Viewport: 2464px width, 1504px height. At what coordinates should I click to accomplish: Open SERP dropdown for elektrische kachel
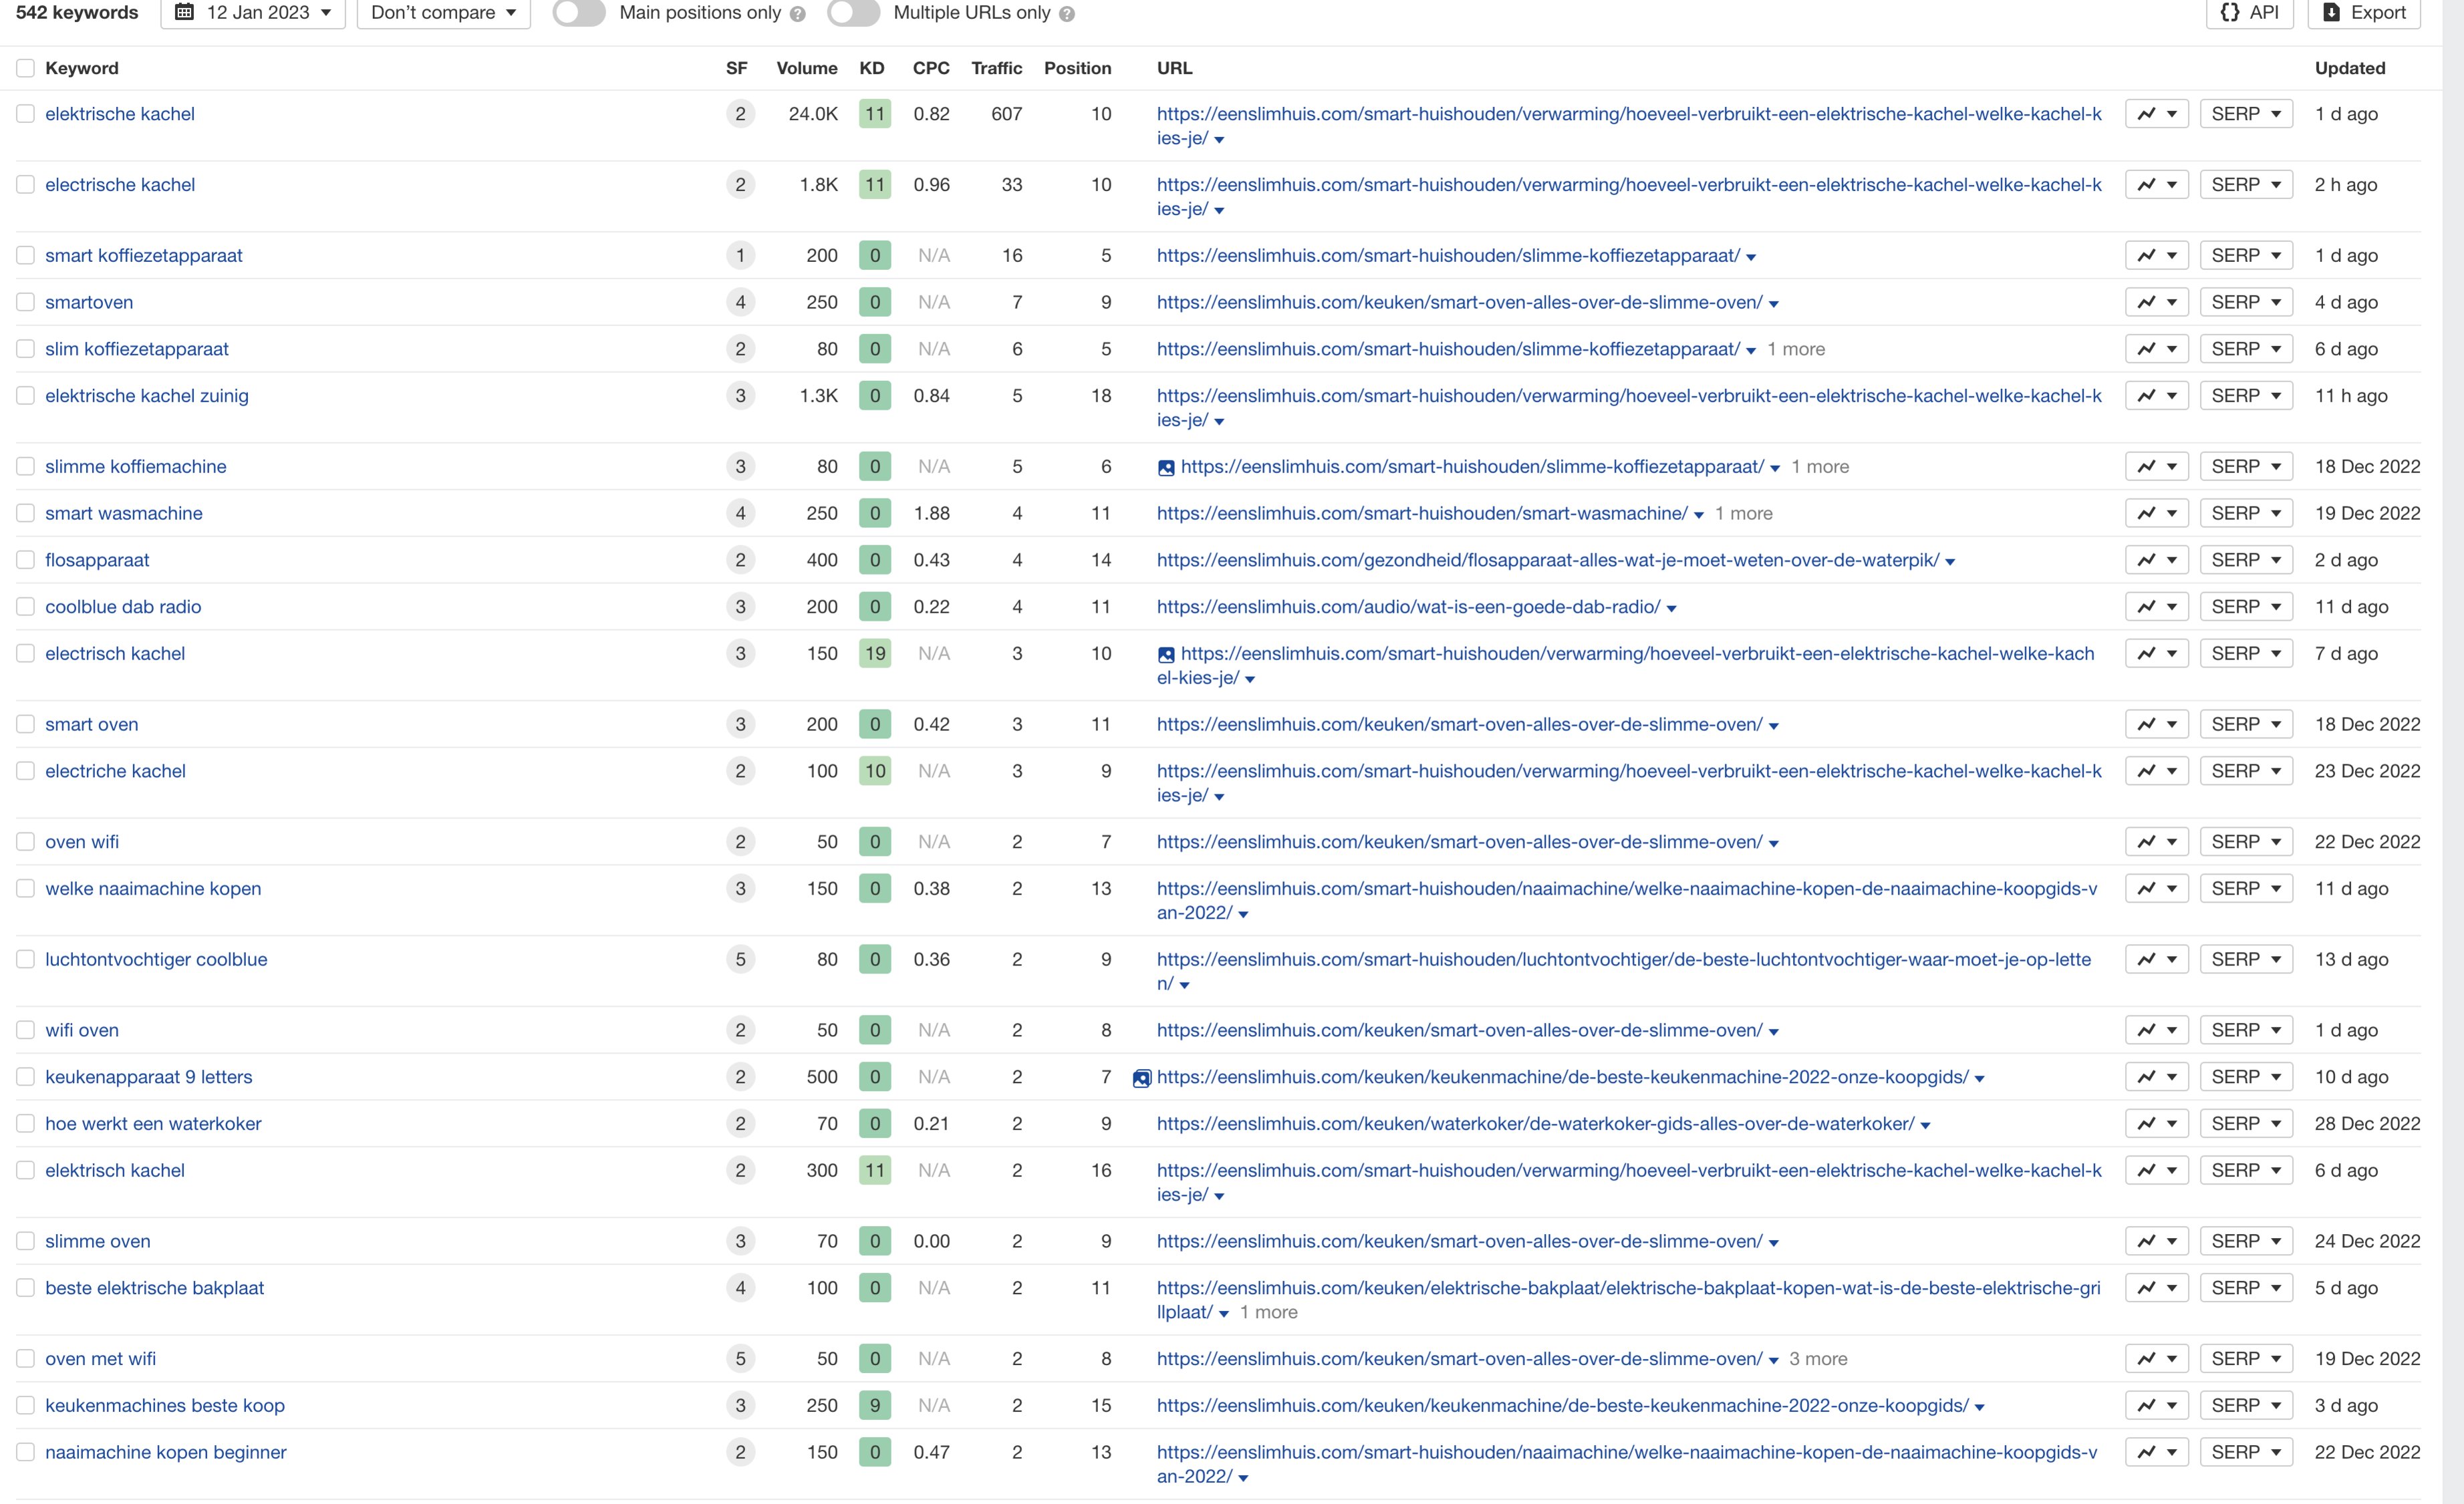[x=2246, y=114]
